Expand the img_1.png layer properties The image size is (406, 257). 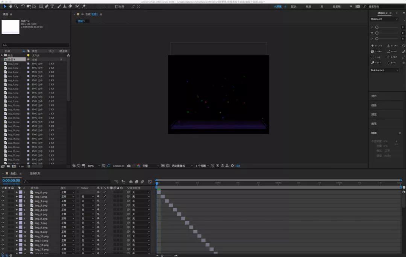click(17, 197)
